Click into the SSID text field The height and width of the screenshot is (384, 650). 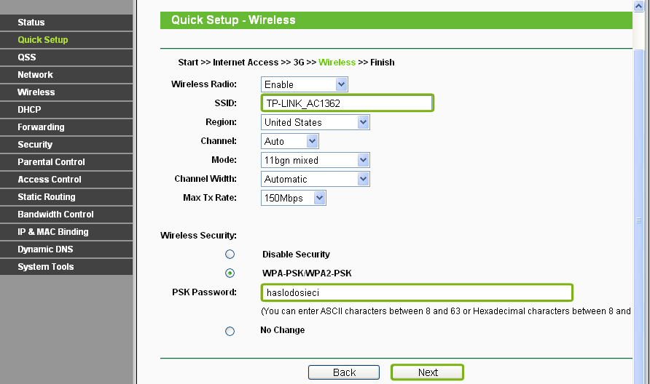point(347,103)
